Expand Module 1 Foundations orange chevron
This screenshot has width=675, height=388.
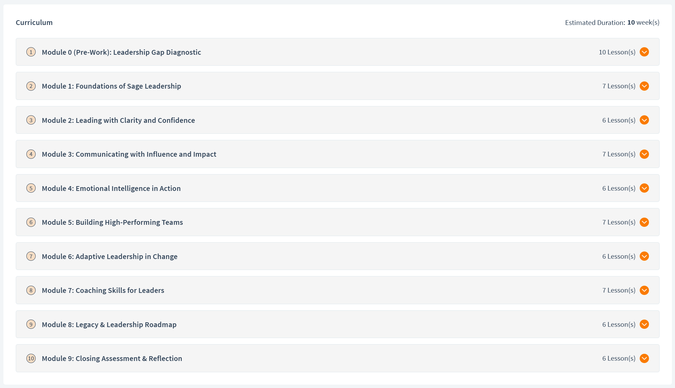pyautogui.click(x=644, y=86)
